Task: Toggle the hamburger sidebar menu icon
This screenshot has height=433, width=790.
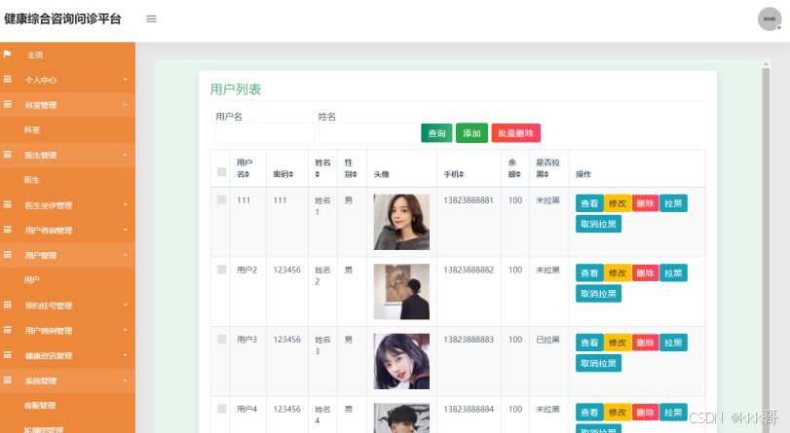Action: tap(151, 19)
